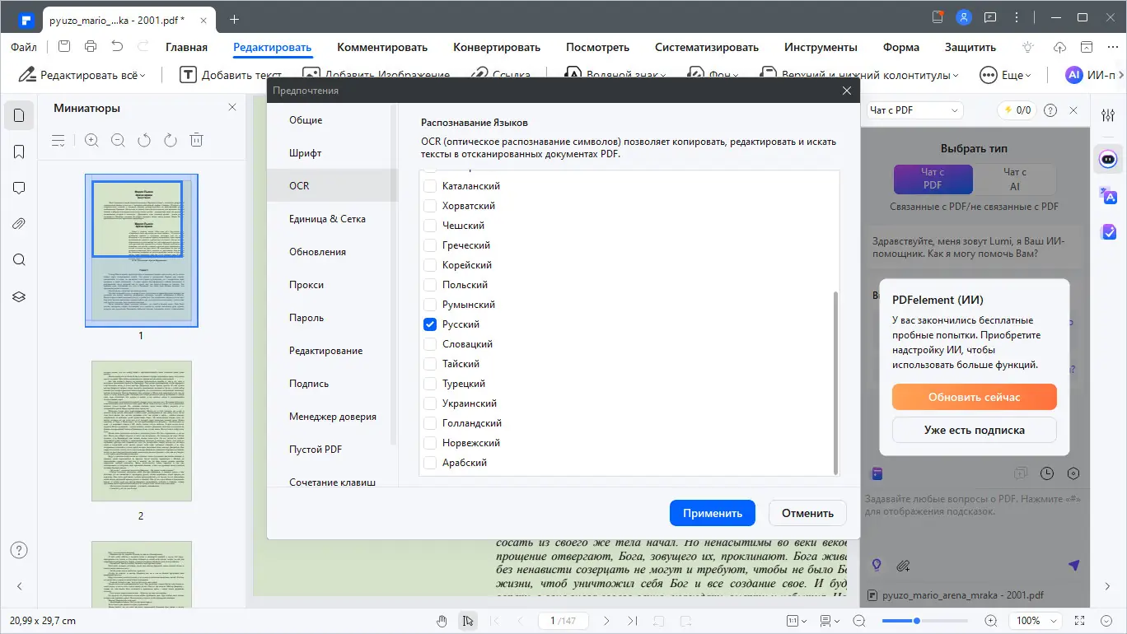This screenshot has height=634, width=1127.
Task: Select page 2 thumbnail
Action: (142, 431)
